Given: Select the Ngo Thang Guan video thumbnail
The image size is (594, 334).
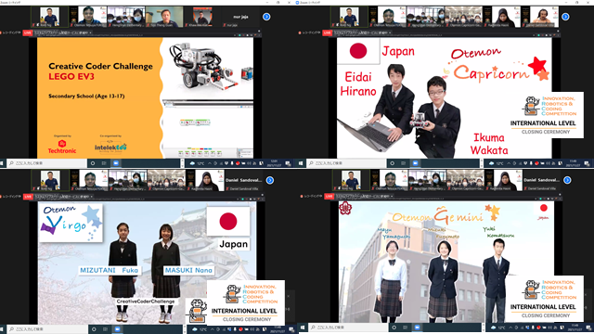Looking at the screenshot, I should pos(164,17).
